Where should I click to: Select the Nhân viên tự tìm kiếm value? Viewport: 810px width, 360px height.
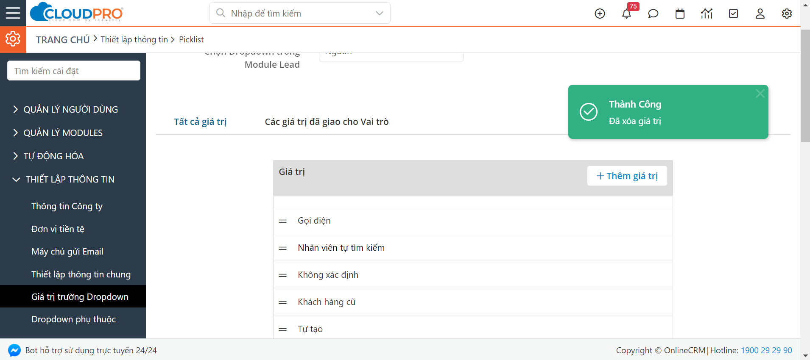341,248
